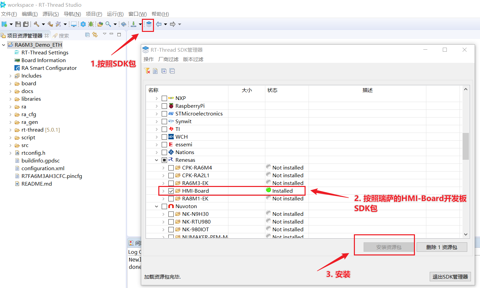The width and height of the screenshot is (480, 288).
Task: Click the open-folder resource icon in the toolbar
Action: click(x=100, y=24)
